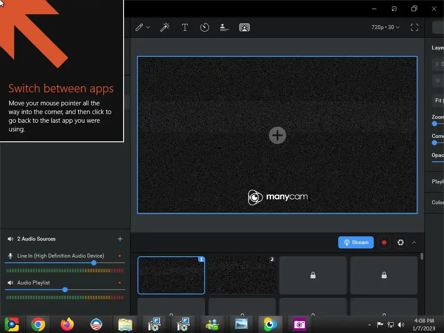Click the orange dot beside Line In
444x333 pixels.
120,256
